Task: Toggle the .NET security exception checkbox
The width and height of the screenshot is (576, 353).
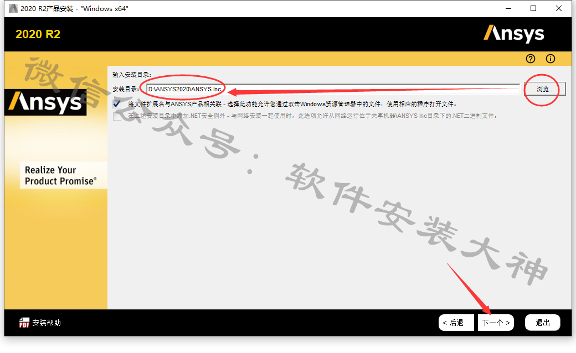Action: [117, 116]
